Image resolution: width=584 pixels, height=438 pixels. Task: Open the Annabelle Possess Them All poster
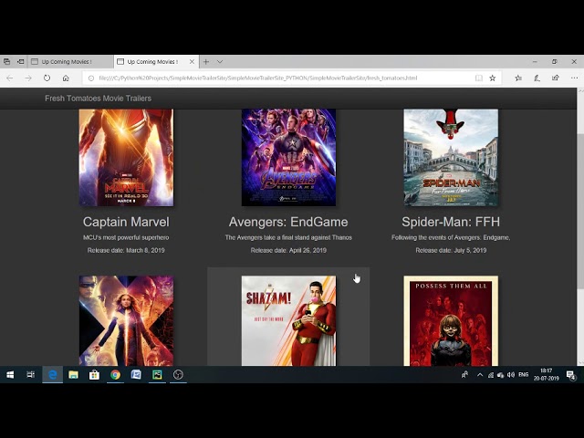click(451, 320)
